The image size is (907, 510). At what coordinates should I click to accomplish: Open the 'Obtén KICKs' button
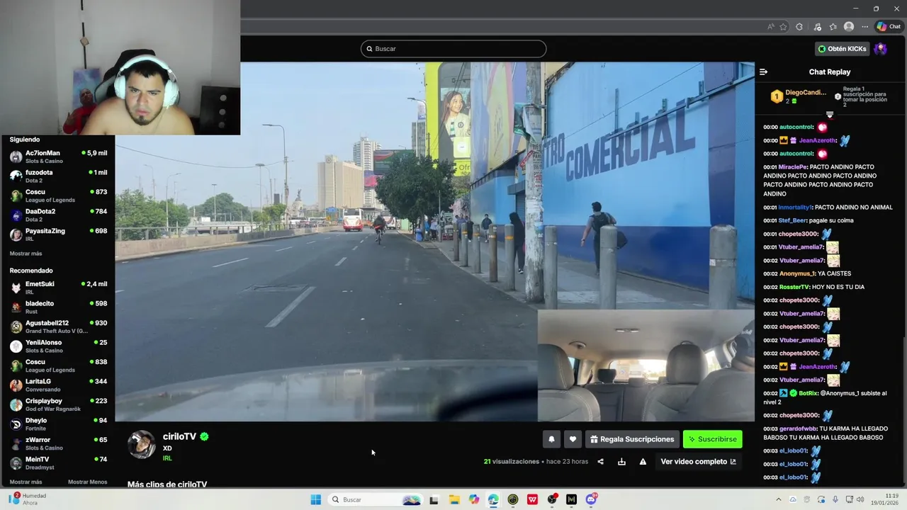click(842, 49)
